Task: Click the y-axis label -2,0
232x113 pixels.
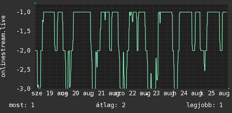Action: (23, 51)
